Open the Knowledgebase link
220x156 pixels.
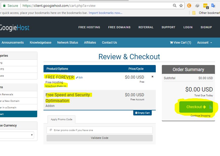pyautogui.click(x=40, y=43)
